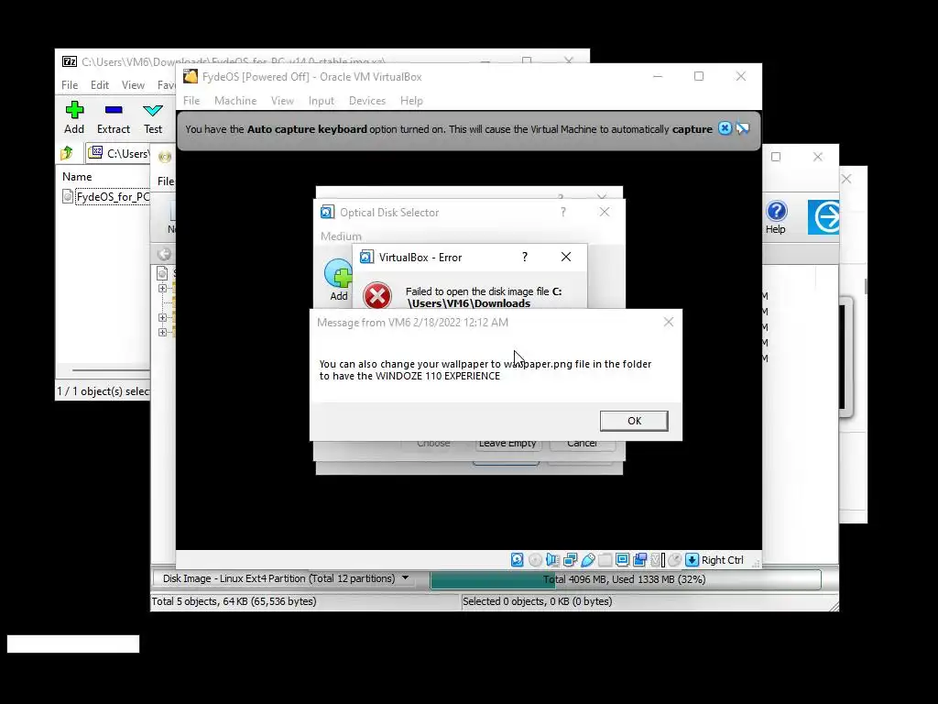Click the 7-Zip address path field
The width and height of the screenshot is (938, 704).
pos(118,153)
